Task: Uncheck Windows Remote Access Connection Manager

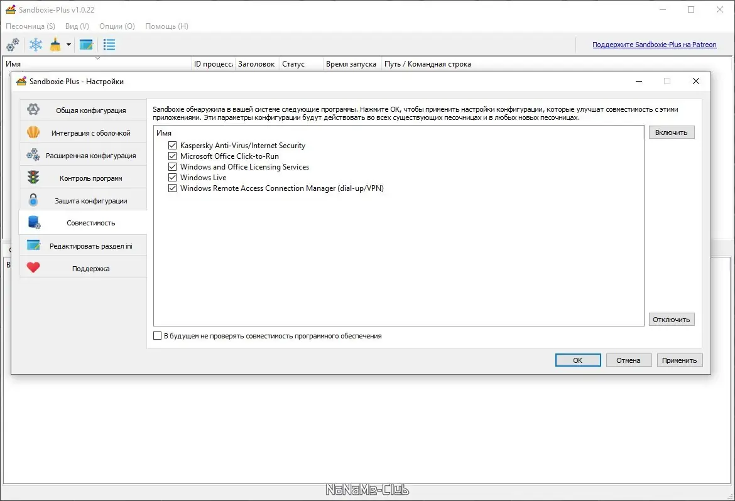Action: tap(173, 188)
